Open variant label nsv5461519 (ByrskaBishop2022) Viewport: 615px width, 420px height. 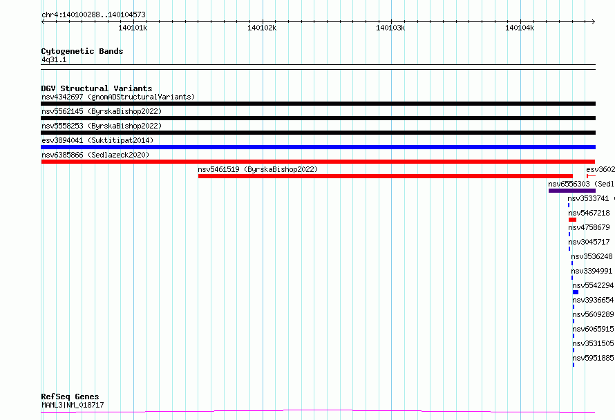258,169
